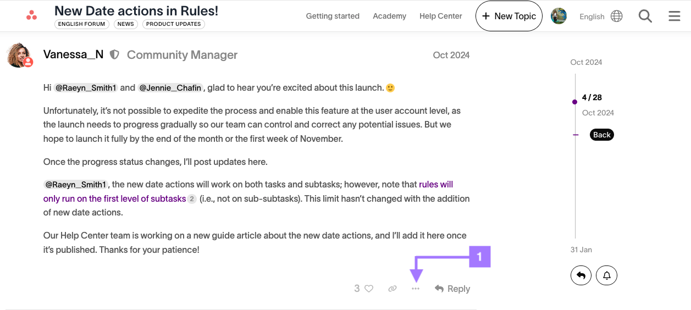Open language selector globe icon
Viewport: 691px width, 310px height.
617,16
